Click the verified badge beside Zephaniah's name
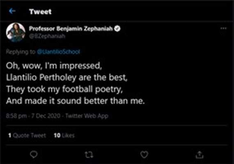 click(117, 28)
